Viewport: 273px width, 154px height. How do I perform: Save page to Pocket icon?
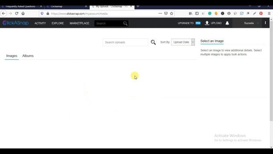(166, 13)
